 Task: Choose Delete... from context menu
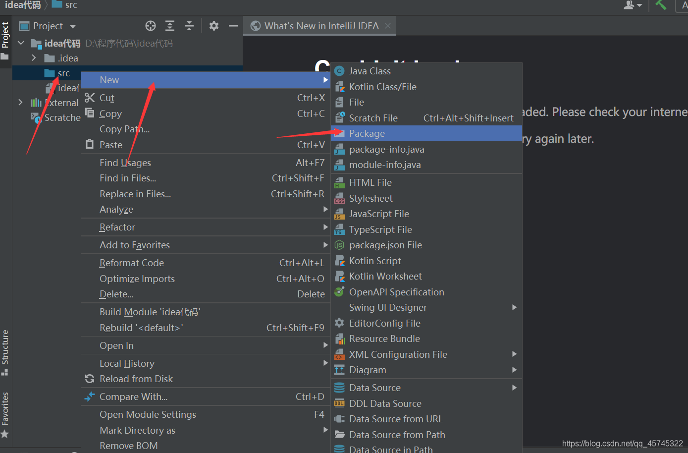tap(206, 294)
